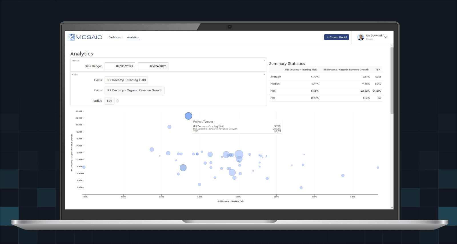Screen dimensions: 457x244
Task: Change the Radius TEV selector
Action: [x=109, y=101]
